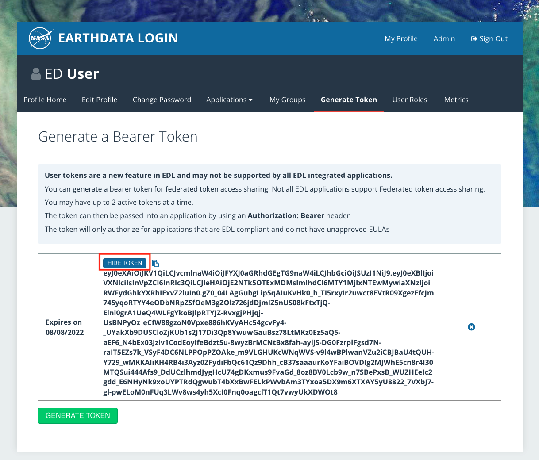
Task: Hide the displayed bearer token
Action: 125,263
